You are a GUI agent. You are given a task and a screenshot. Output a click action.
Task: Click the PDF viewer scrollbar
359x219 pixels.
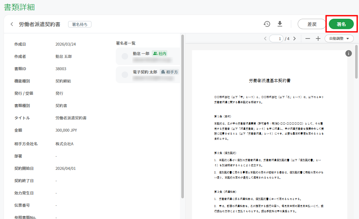pos(356,62)
